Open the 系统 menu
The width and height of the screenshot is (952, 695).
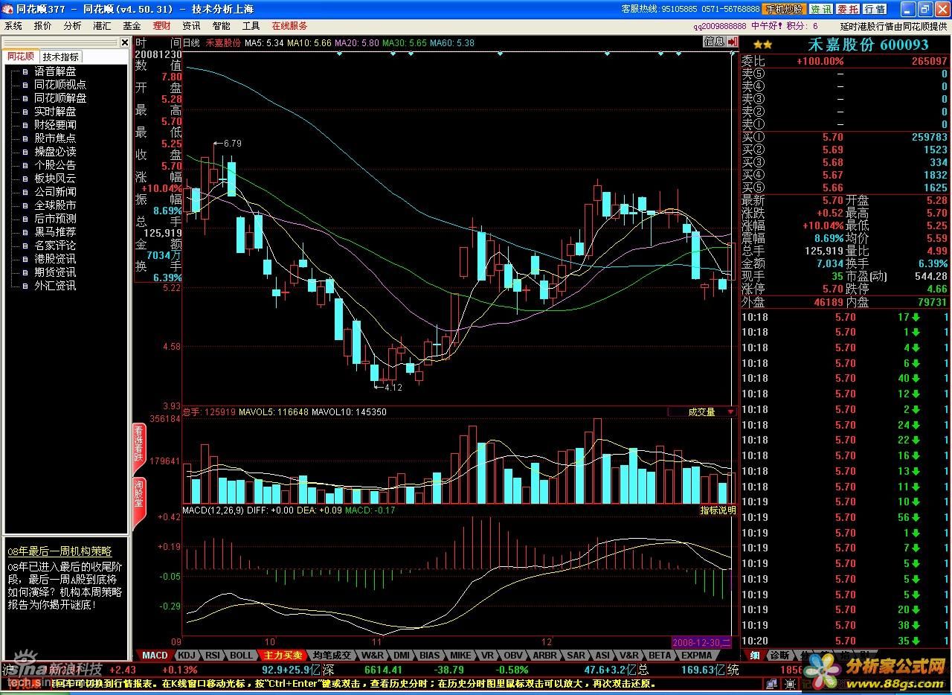tap(13, 25)
